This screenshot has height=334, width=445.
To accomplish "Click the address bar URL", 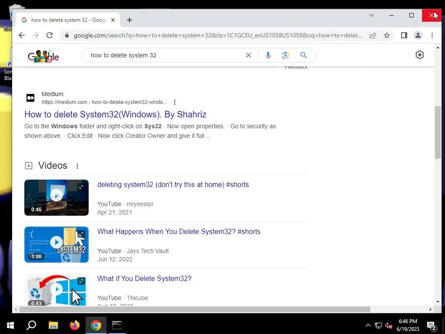I will (x=218, y=35).
